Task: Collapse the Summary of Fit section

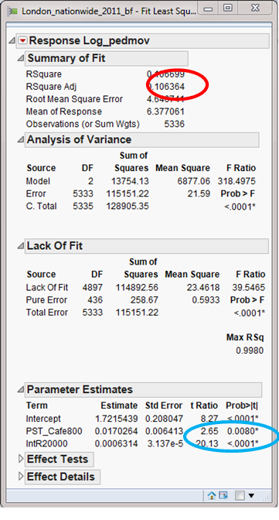Action: [21, 58]
